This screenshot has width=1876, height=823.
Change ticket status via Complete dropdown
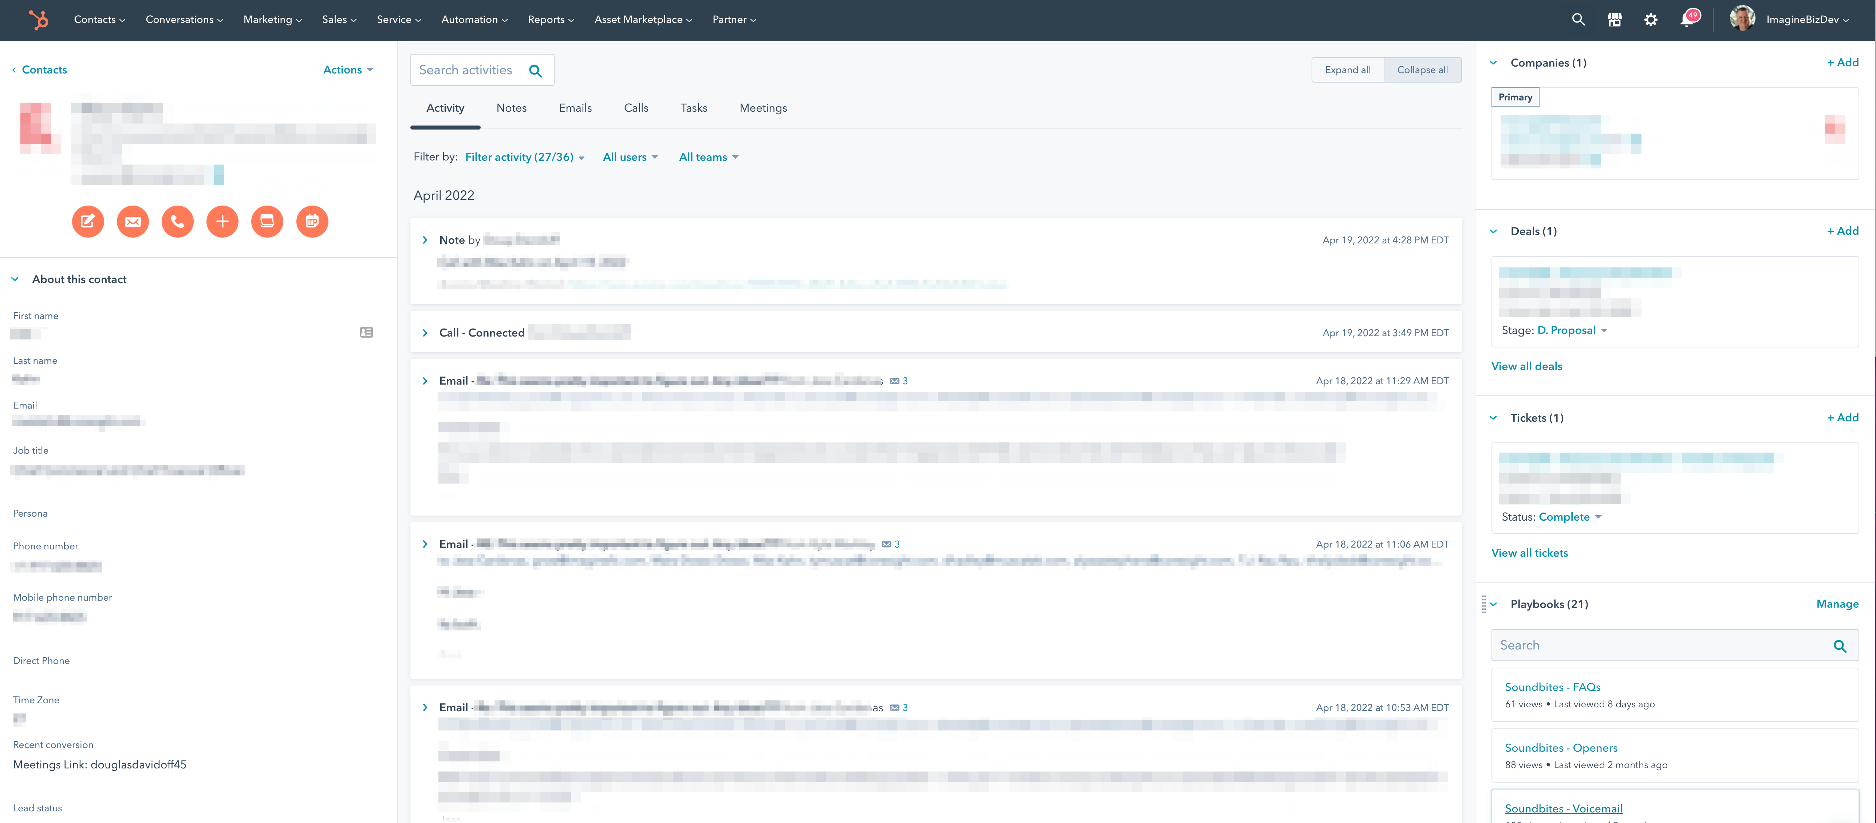[x=1569, y=517]
